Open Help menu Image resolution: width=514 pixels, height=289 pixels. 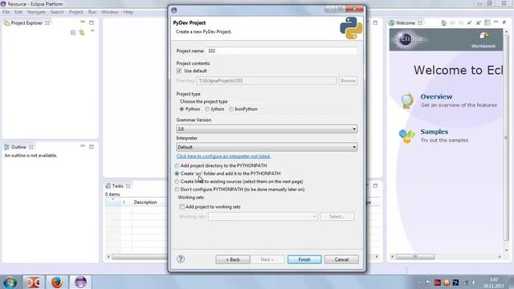click(128, 12)
